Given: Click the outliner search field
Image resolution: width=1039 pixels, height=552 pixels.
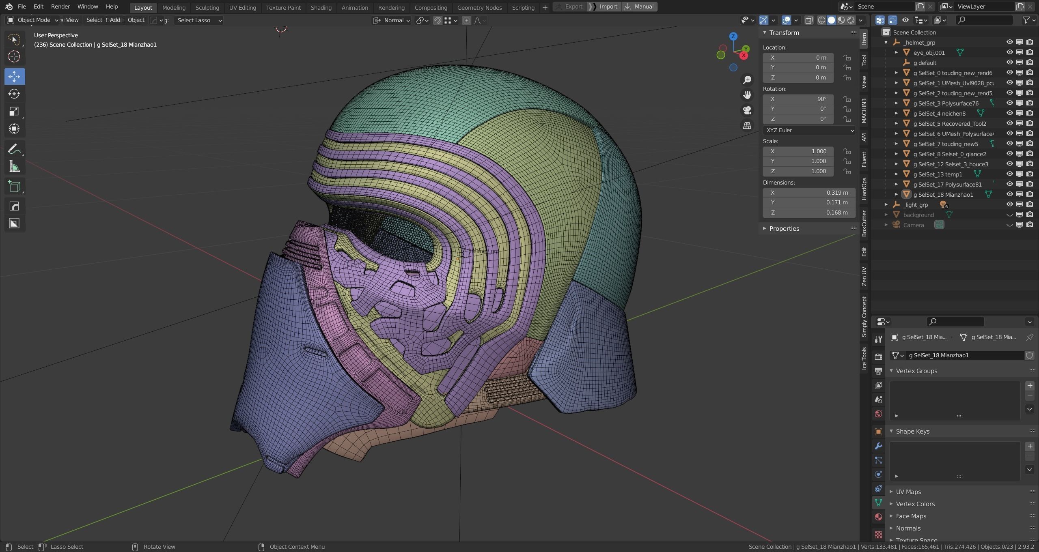Looking at the screenshot, I should click(x=985, y=20).
